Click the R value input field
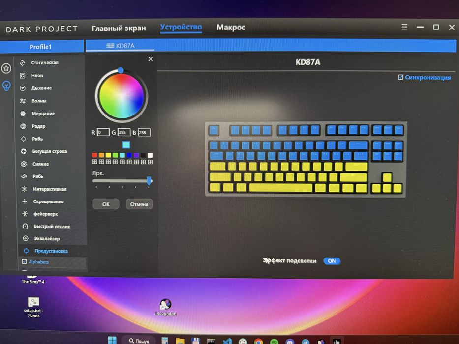The image size is (459, 344). point(103,132)
